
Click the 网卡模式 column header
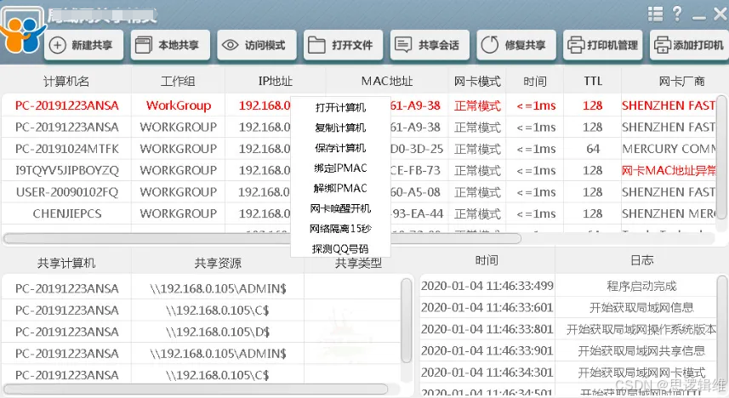pyautogui.click(x=477, y=82)
